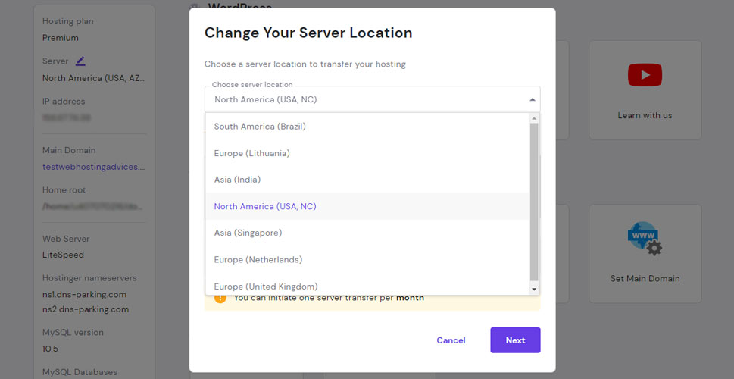Cancel the server location change
This screenshot has width=734, height=379.
coord(451,340)
